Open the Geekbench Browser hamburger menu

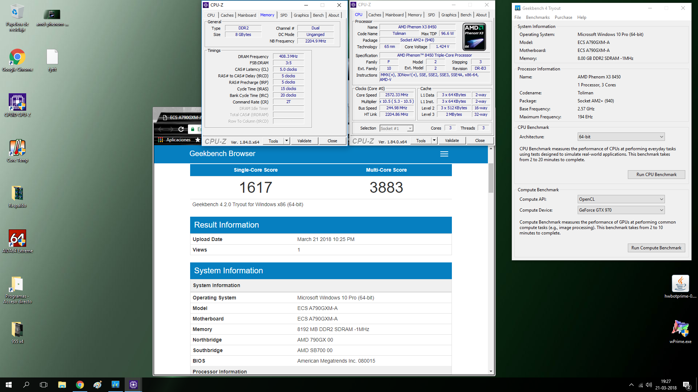point(444,154)
